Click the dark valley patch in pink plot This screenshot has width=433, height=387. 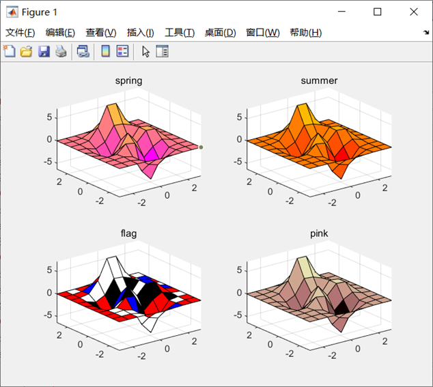tap(342, 308)
